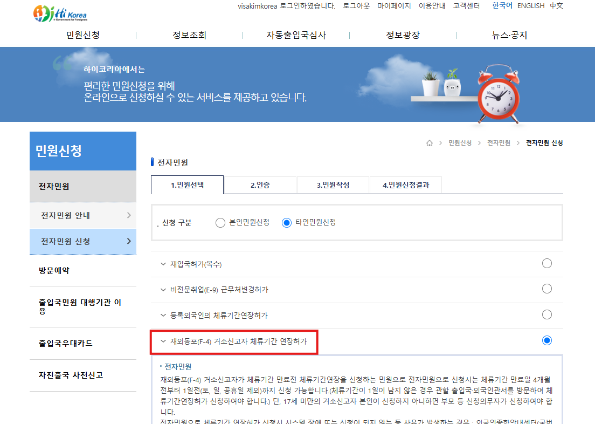Click 재외동포(F-4) 거소신고자 체류기간 연장허가 title

click(238, 341)
